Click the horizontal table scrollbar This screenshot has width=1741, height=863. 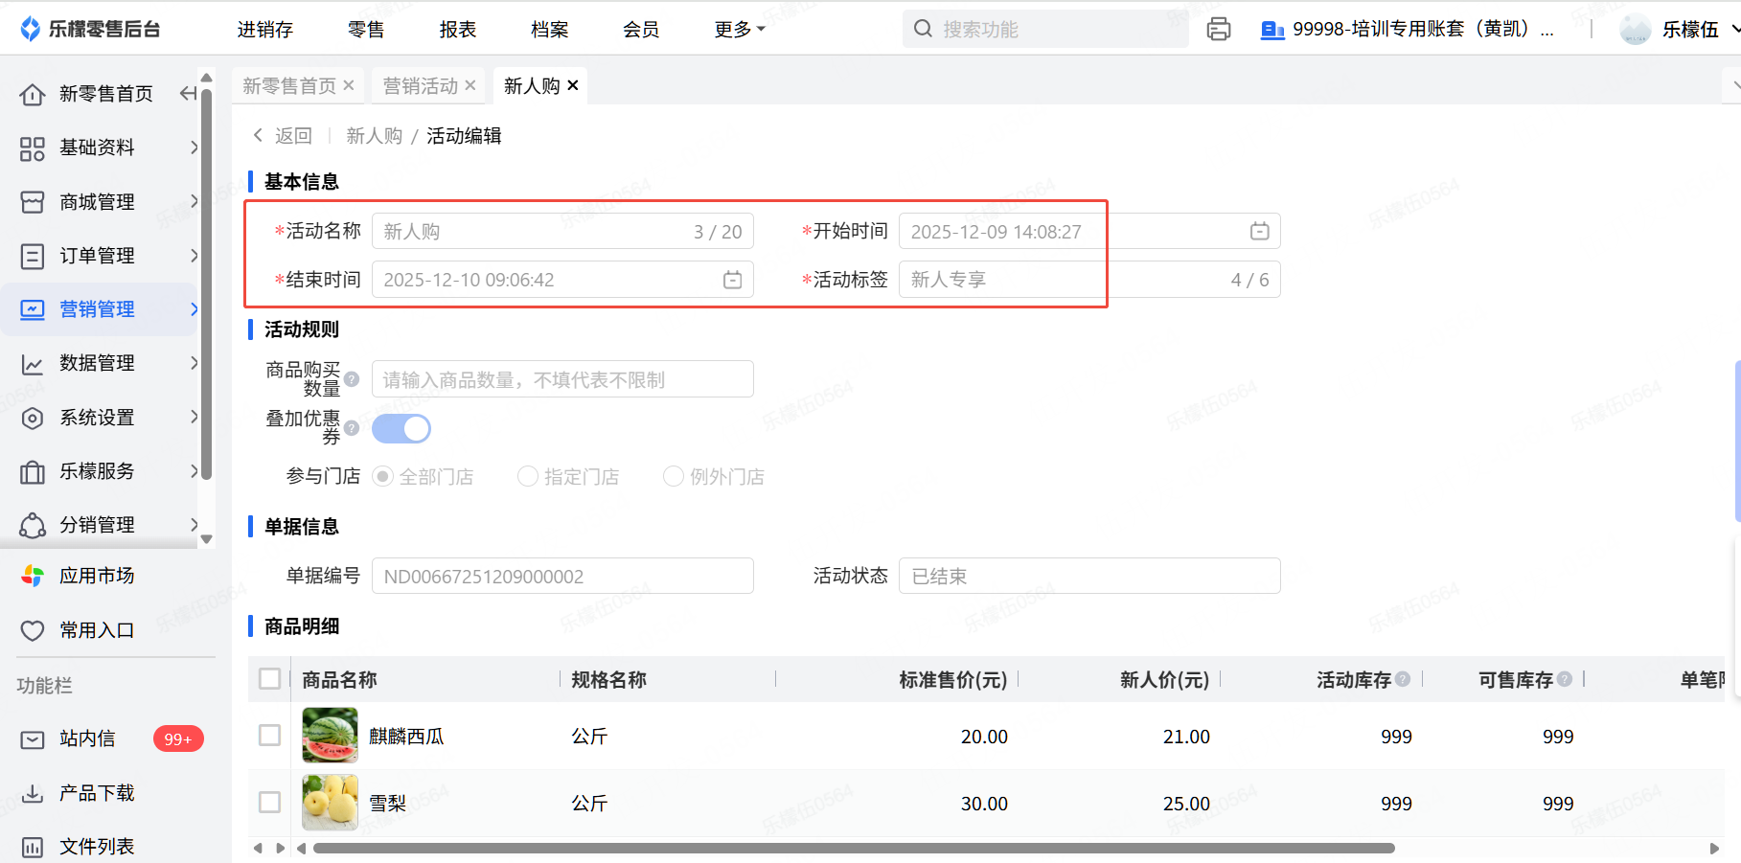[853, 848]
